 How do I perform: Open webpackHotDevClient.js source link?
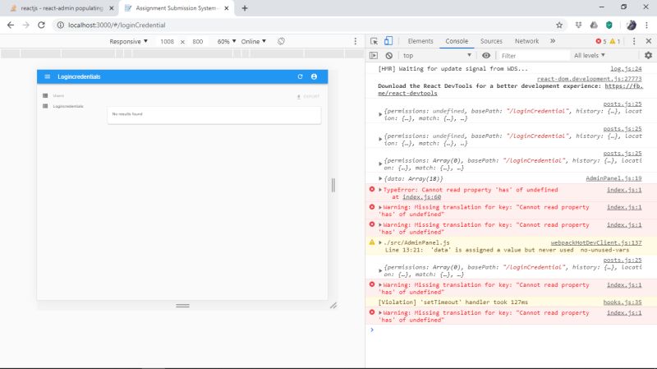coord(596,242)
